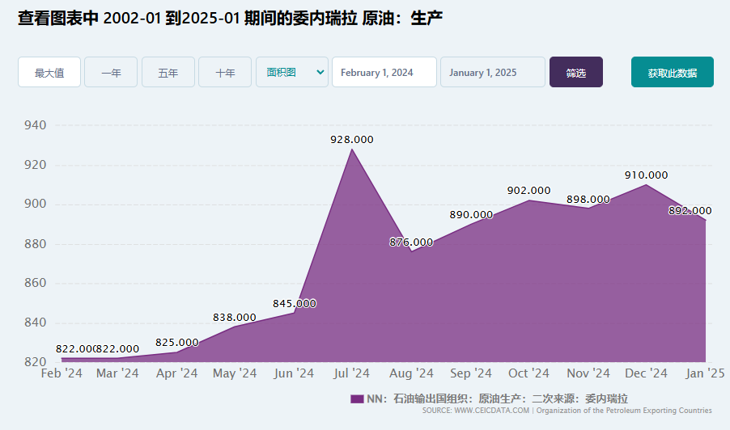Click the 910.000 data point for Dec '24
730x430 pixels.
click(646, 185)
